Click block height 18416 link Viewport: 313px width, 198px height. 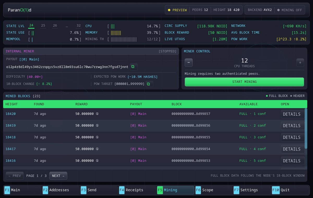click(11, 161)
